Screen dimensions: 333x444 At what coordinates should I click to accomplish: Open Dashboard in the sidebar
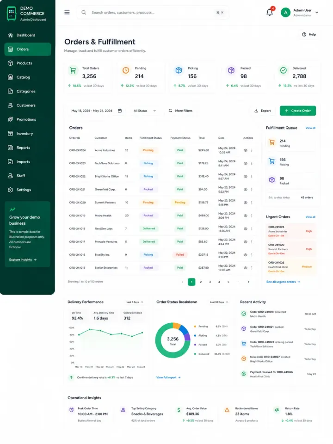[27, 35]
